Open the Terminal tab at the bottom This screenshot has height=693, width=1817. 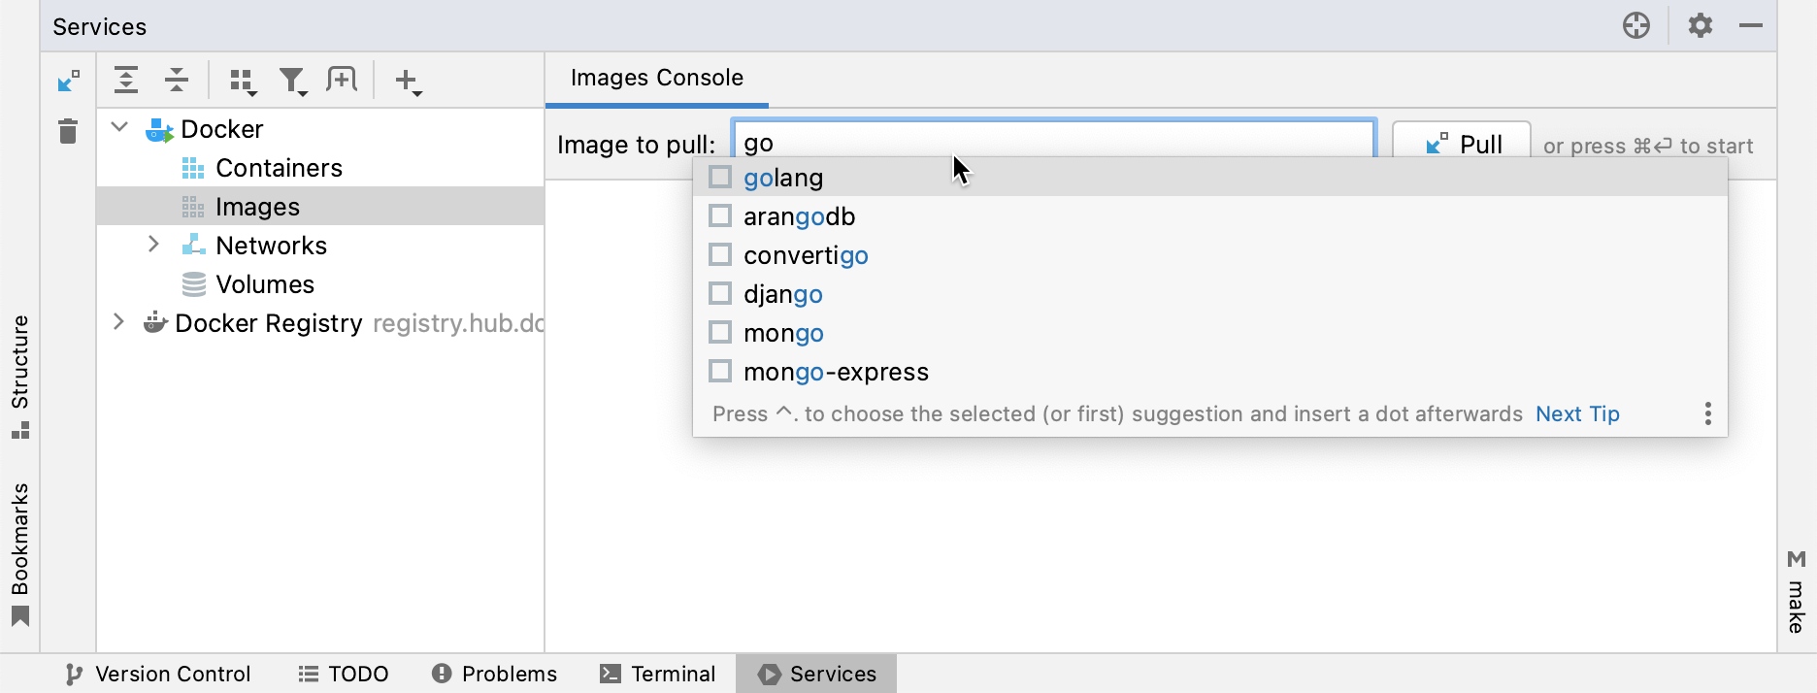[x=657, y=673]
